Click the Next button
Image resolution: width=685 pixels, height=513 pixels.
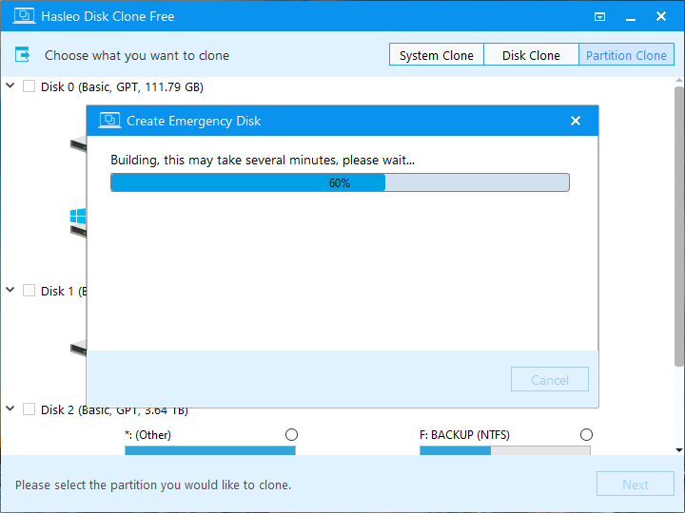click(x=636, y=484)
